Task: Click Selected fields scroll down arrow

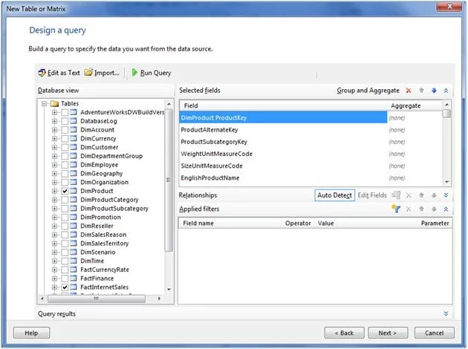Action: point(446,182)
